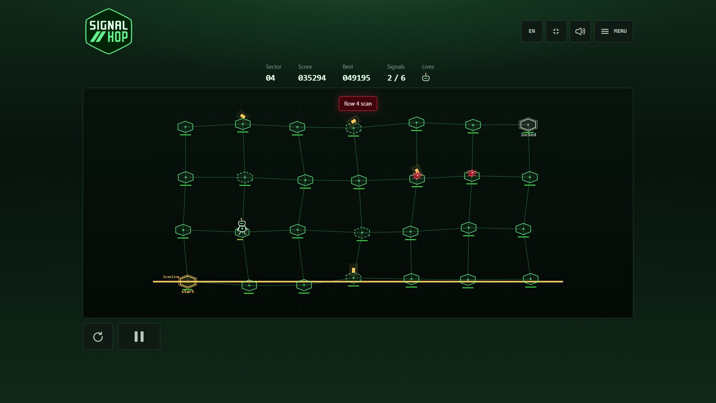The width and height of the screenshot is (716, 403).
Task: Grab the yellow signal on bottom row
Action: click(x=354, y=270)
